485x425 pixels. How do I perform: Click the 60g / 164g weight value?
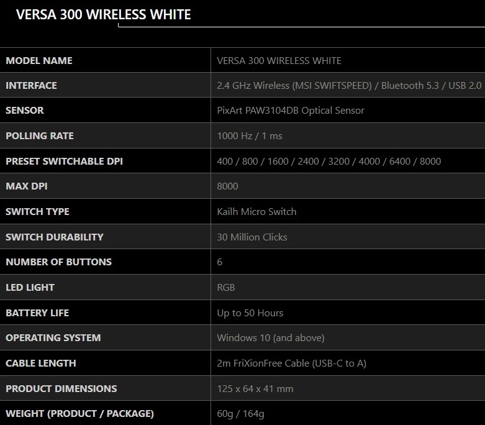coord(240,413)
